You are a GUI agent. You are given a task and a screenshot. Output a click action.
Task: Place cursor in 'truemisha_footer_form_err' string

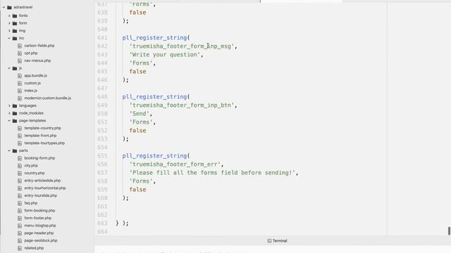click(175, 164)
